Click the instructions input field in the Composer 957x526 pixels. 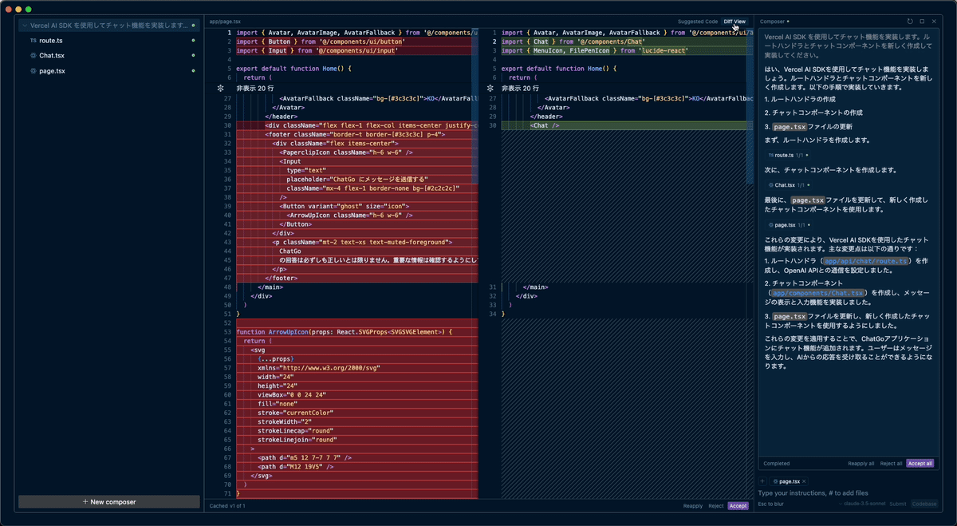tap(847, 493)
